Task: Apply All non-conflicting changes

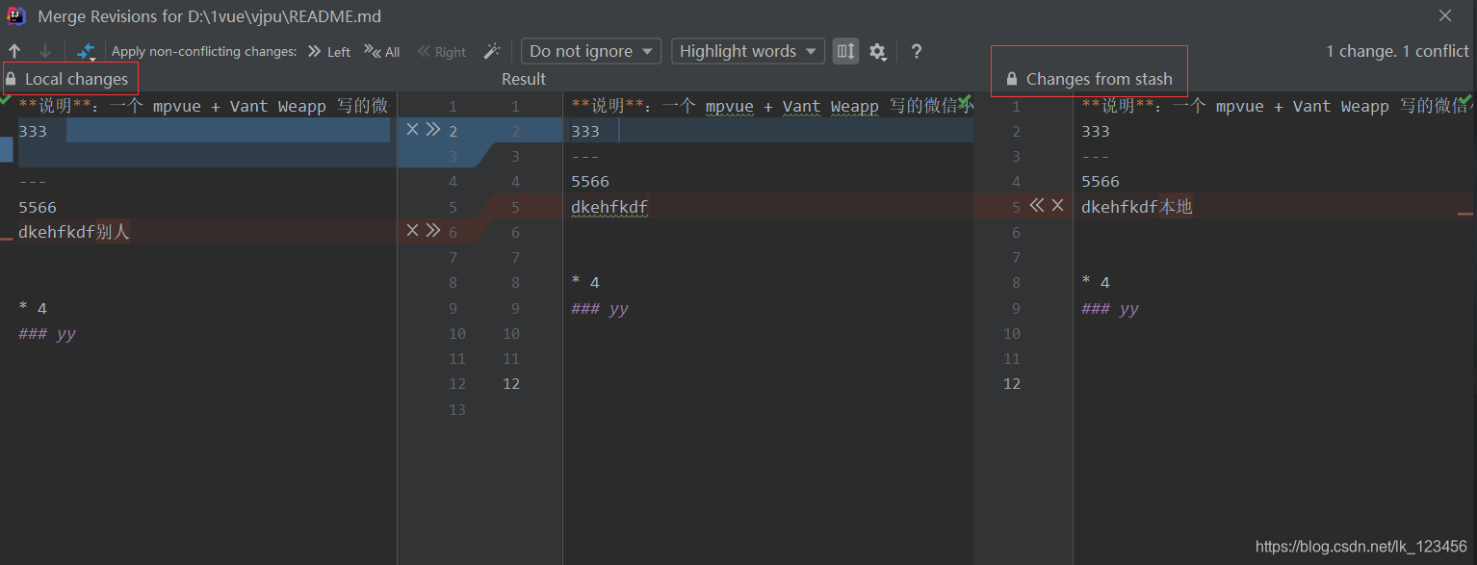Action: tap(381, 52)
